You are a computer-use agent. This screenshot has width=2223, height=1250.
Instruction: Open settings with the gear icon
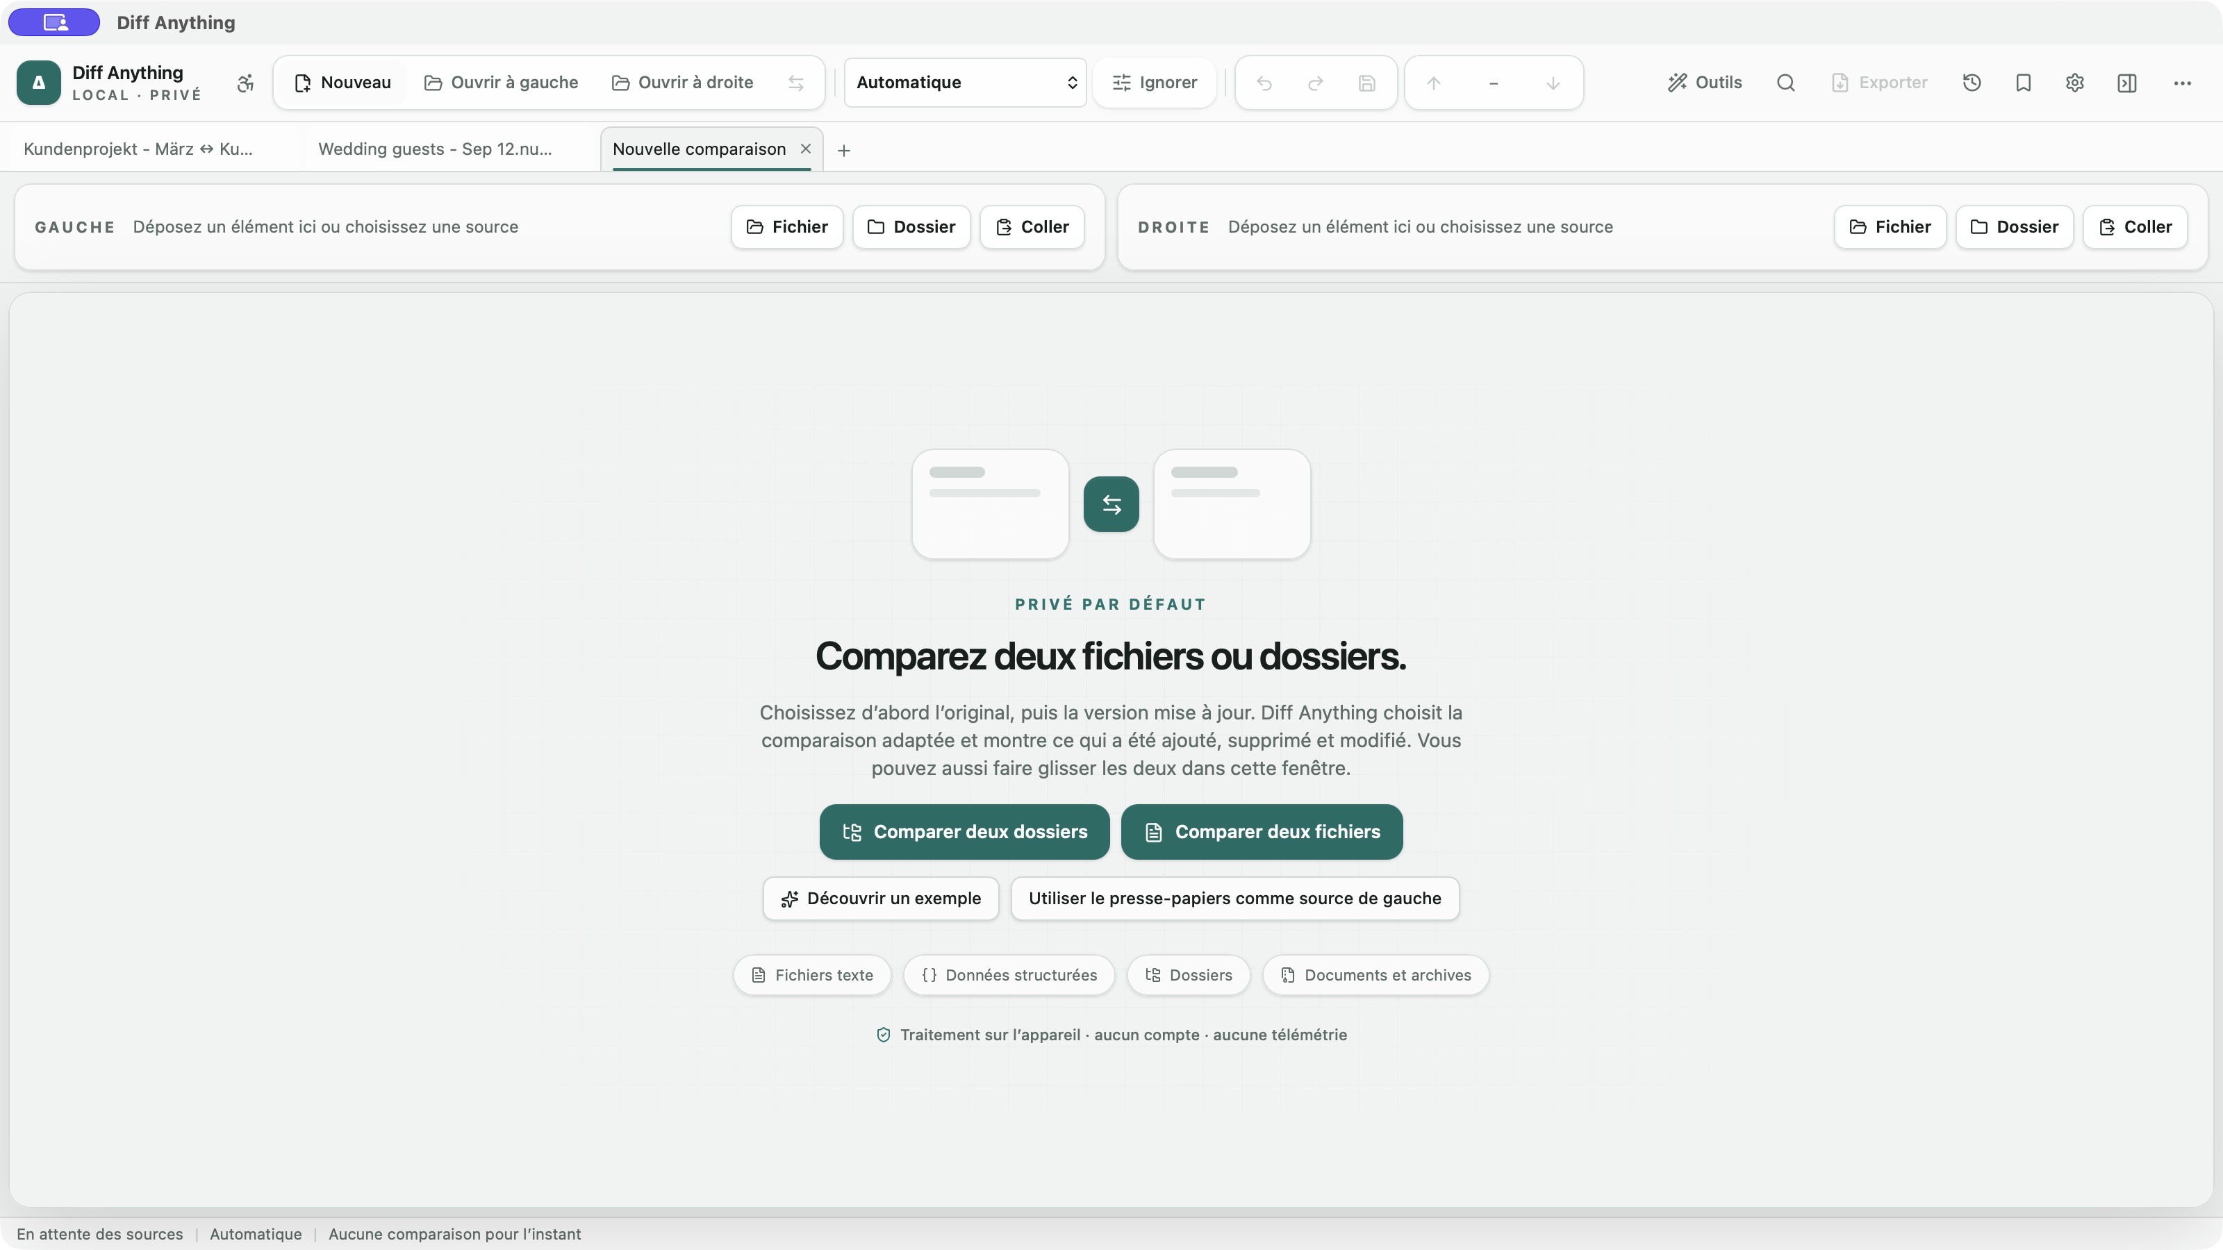(x=2074, y=83)
